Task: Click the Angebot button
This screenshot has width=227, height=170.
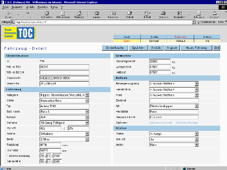Action: [x=172, y=48]
